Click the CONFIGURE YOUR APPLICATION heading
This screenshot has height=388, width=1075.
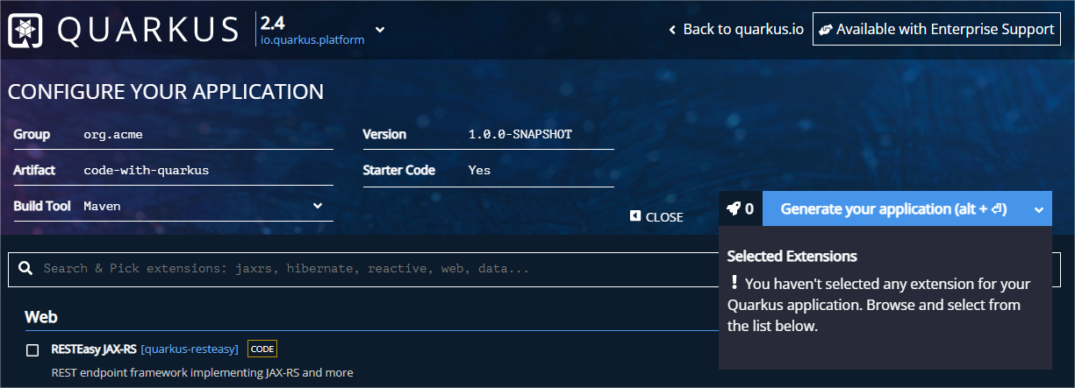(x=166, y=92)
